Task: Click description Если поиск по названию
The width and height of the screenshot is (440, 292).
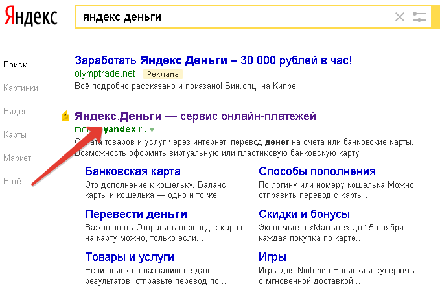Action: click(x=156, y=276)
